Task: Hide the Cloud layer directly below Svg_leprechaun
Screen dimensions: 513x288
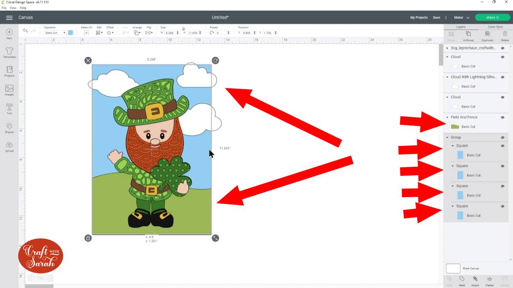Action: [502, 57]
